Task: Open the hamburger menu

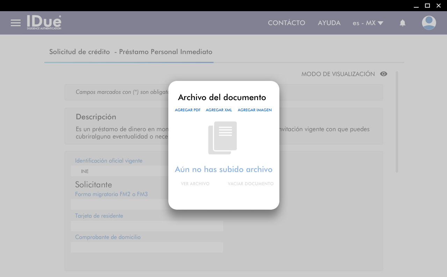Action: pos(16,23)
